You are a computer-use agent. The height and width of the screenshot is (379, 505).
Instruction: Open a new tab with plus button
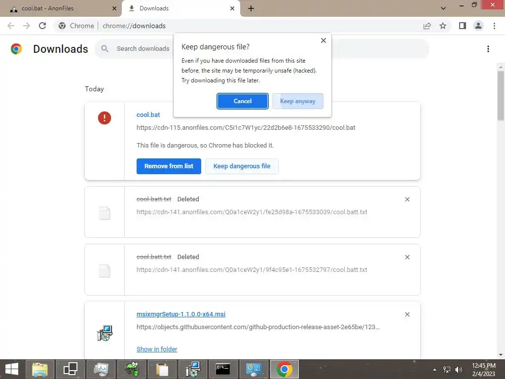click(251, 8)
